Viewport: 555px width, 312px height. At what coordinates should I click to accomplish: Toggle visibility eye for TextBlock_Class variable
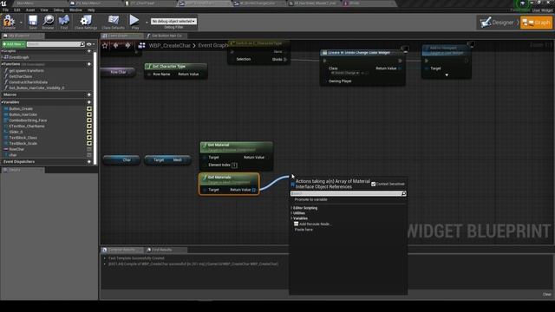coord(89,138)
